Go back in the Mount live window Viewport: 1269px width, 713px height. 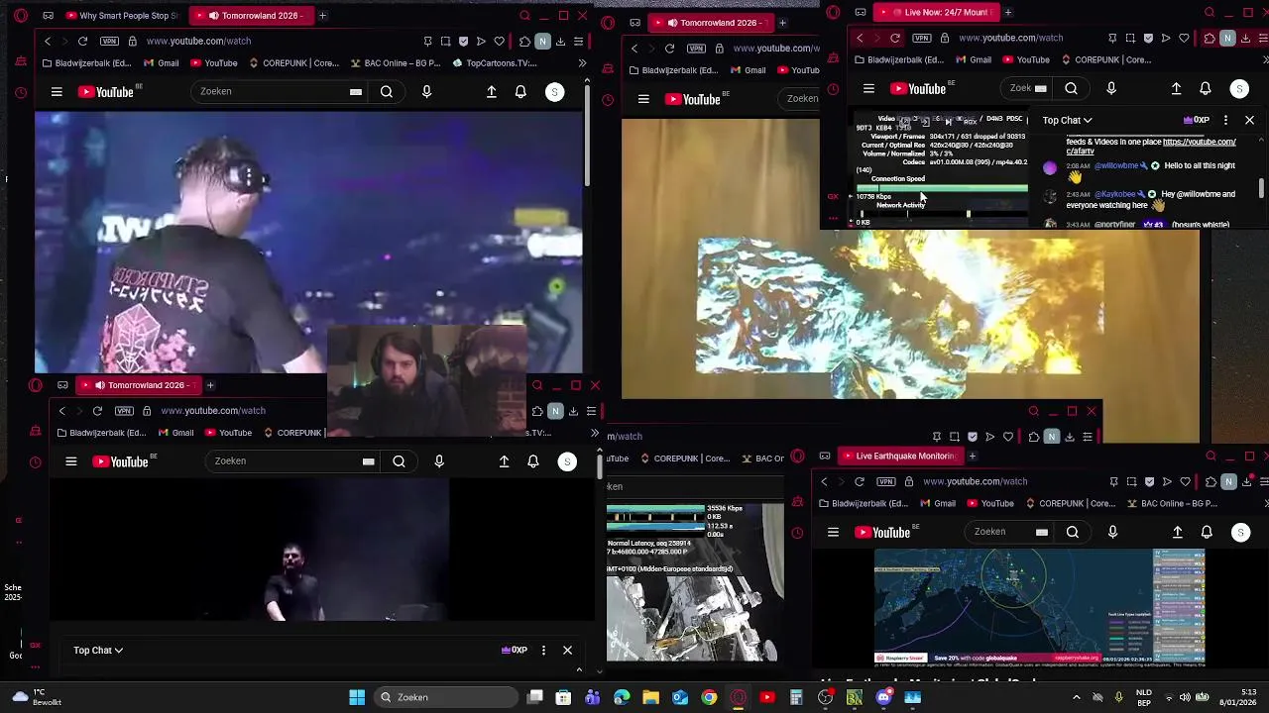(x=860, y=38)
